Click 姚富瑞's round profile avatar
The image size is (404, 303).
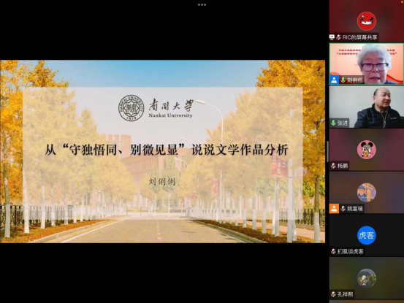point(367,192)
